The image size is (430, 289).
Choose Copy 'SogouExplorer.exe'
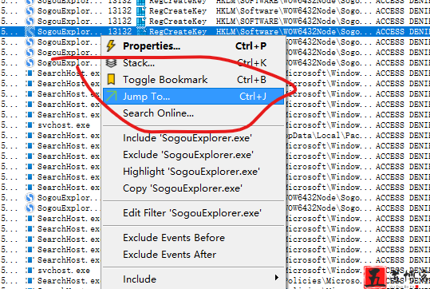[x=193, y=188]
